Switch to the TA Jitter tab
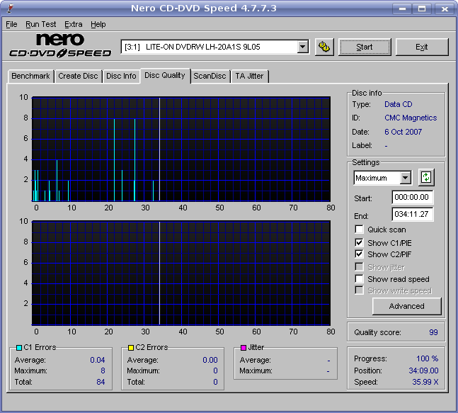The width and height of the screenshot is (458, 413). [x=249, y=77]
